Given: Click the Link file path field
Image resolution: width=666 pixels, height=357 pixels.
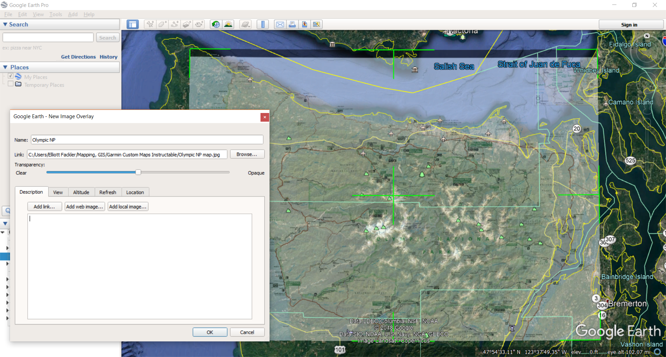Looking at the screenshot, I should click(127, 155).
